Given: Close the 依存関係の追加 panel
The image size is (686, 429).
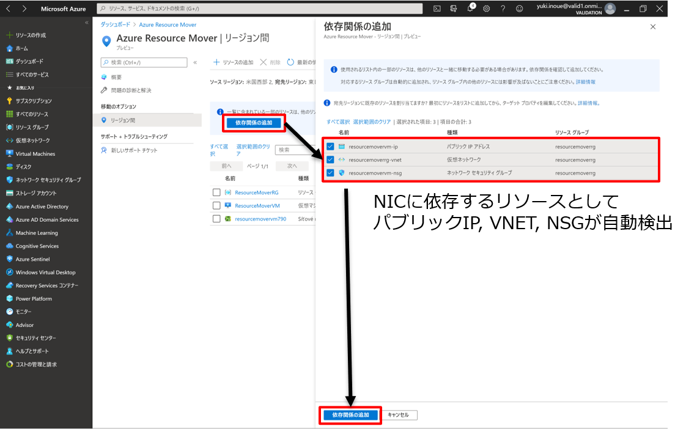Looking at the screenshot, I should tap(653, 27).
